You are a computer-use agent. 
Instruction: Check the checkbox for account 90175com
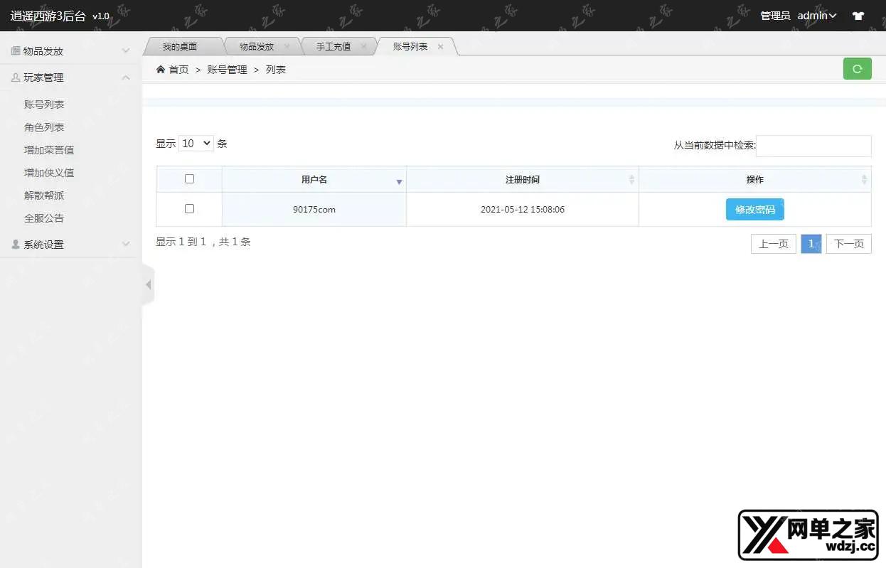tap(188, 208)
